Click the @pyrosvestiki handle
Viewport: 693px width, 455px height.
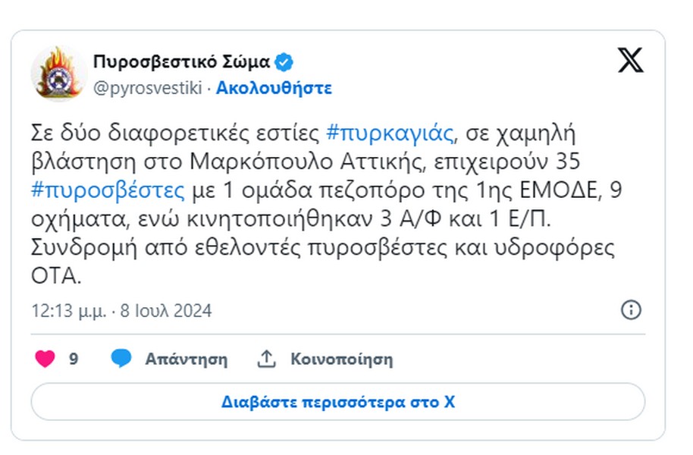[148, 88]
